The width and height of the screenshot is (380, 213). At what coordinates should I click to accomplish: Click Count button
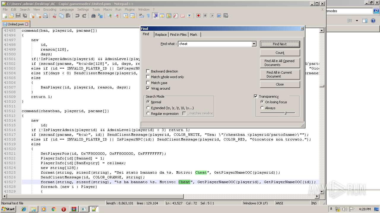point(280,53)
